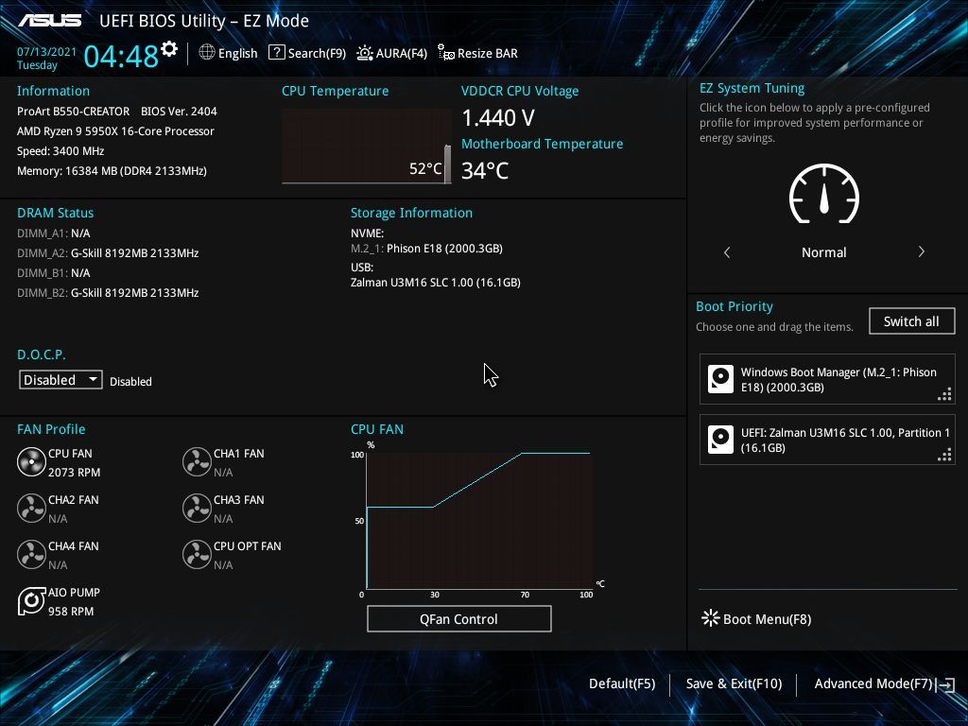Click the 1.440 V voltage value
Screen dimensions: 968x726
(497, 117)
